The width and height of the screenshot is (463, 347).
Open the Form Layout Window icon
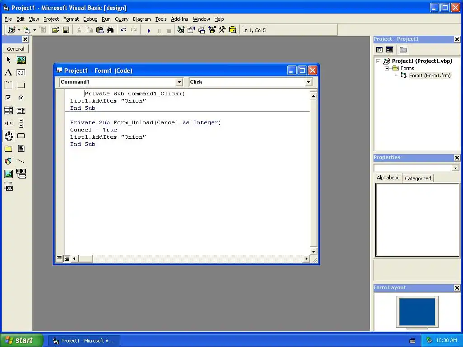[x=202, y=30]
